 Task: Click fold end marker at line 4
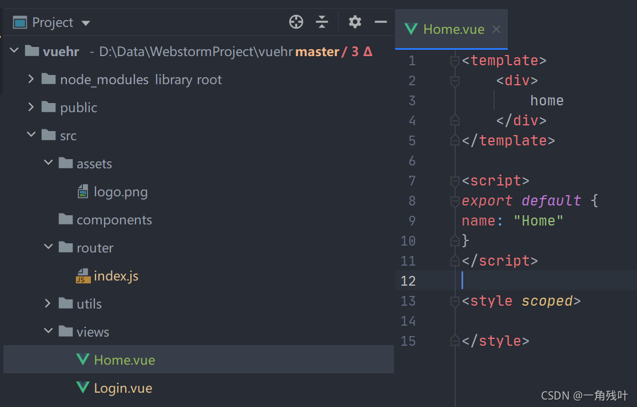455,120
